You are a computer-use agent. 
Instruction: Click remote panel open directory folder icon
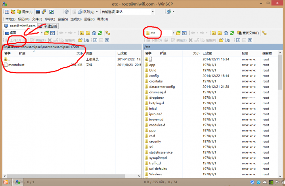click(178, 33)
